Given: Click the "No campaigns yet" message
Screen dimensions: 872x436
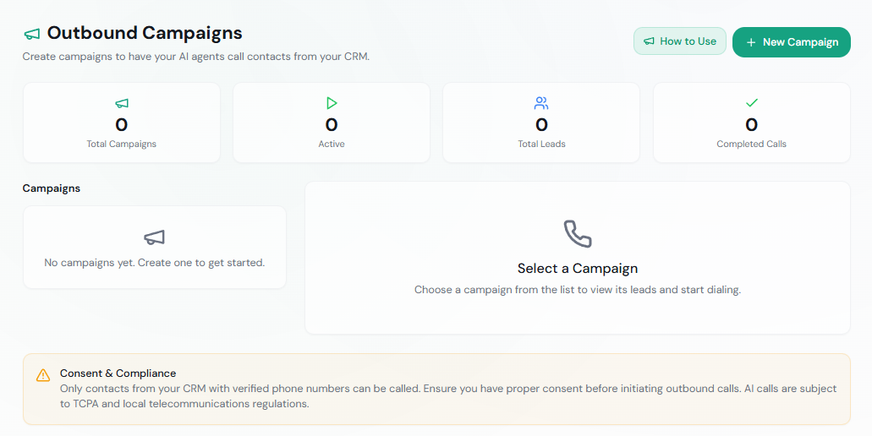Looking at the screenshot, I should (x=155, y=263).
